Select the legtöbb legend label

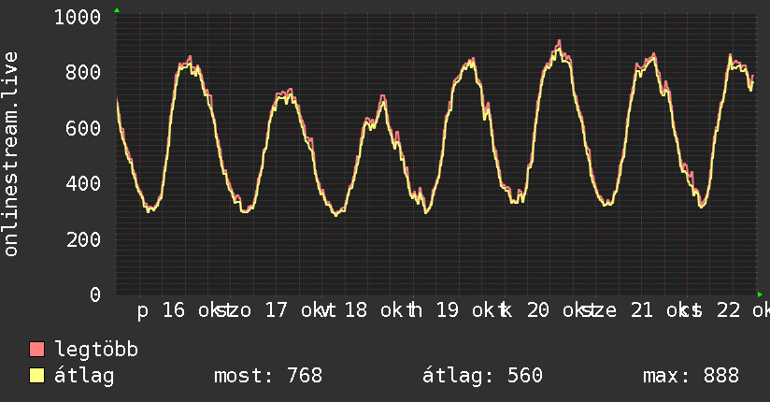click(96, 350)
